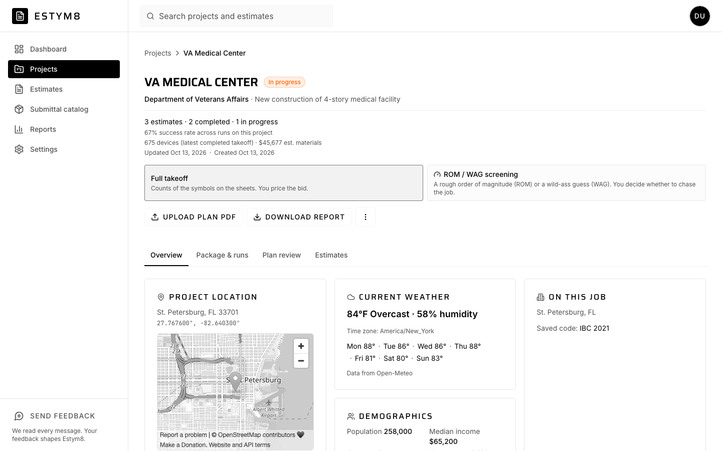722x451 pixels.
Task: Click the Current Weather cloud icon
Action: point(351,297)
